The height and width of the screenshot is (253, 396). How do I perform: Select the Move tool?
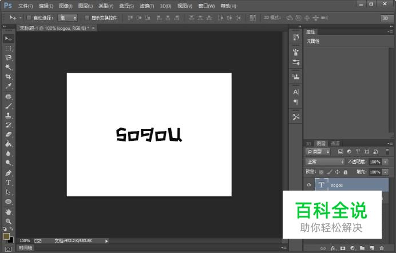pos(9,38)
